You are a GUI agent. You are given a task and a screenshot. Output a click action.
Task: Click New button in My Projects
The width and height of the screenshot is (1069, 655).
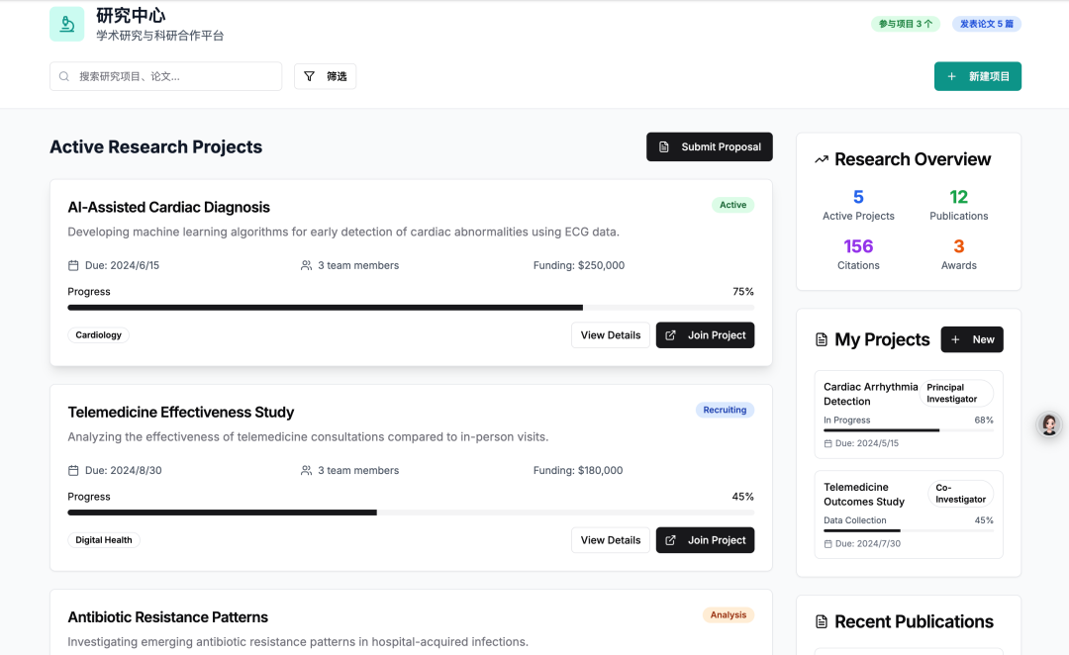point(971,339)
